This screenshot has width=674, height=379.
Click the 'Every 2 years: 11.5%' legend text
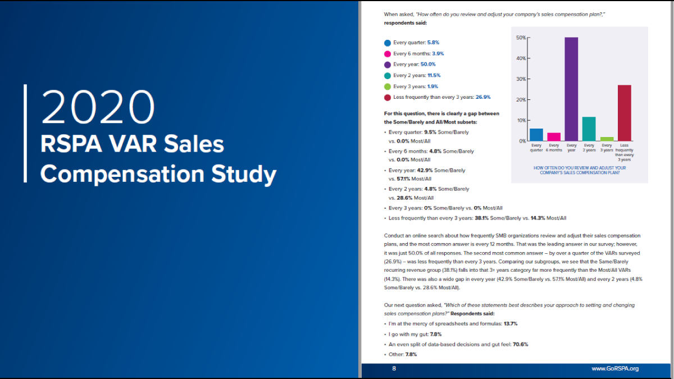click(x=417, y=76)
